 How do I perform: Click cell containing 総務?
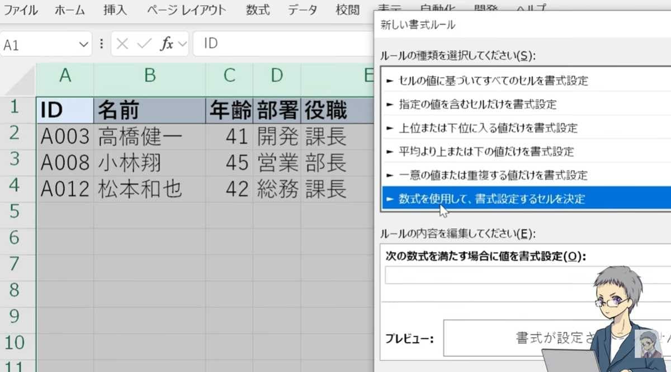(x=277, y=189)
